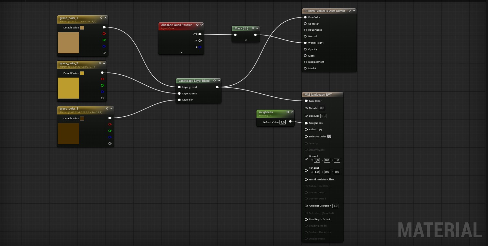This screenshot has width=488, height=246.
Task: Select the Absolute World Position node title
Action: click(177, 25)
